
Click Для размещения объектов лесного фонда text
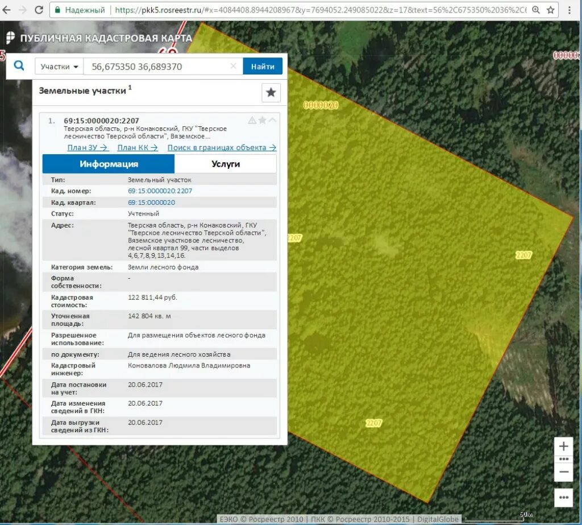(x=196, y=335)
